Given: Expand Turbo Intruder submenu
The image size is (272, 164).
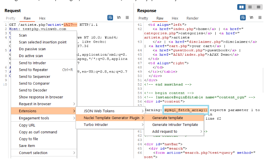Looking at the screenshot, I should click(110, 124).
